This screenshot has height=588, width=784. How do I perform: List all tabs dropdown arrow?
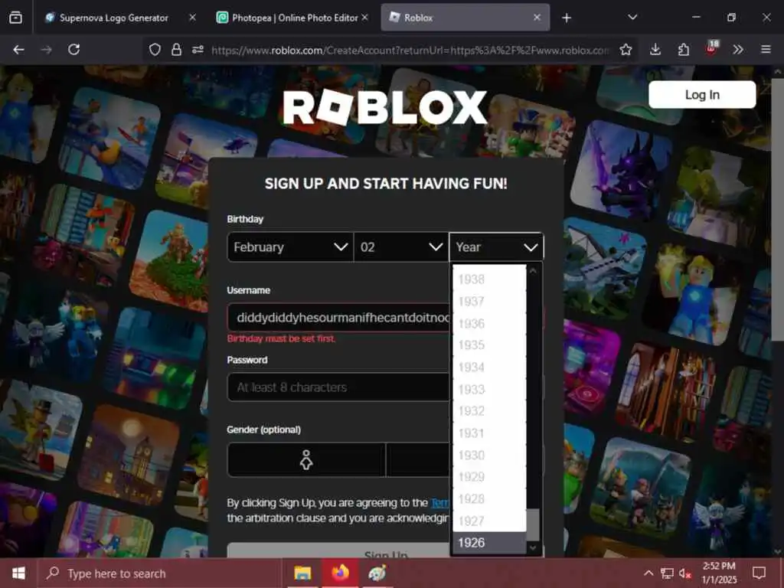632,18
